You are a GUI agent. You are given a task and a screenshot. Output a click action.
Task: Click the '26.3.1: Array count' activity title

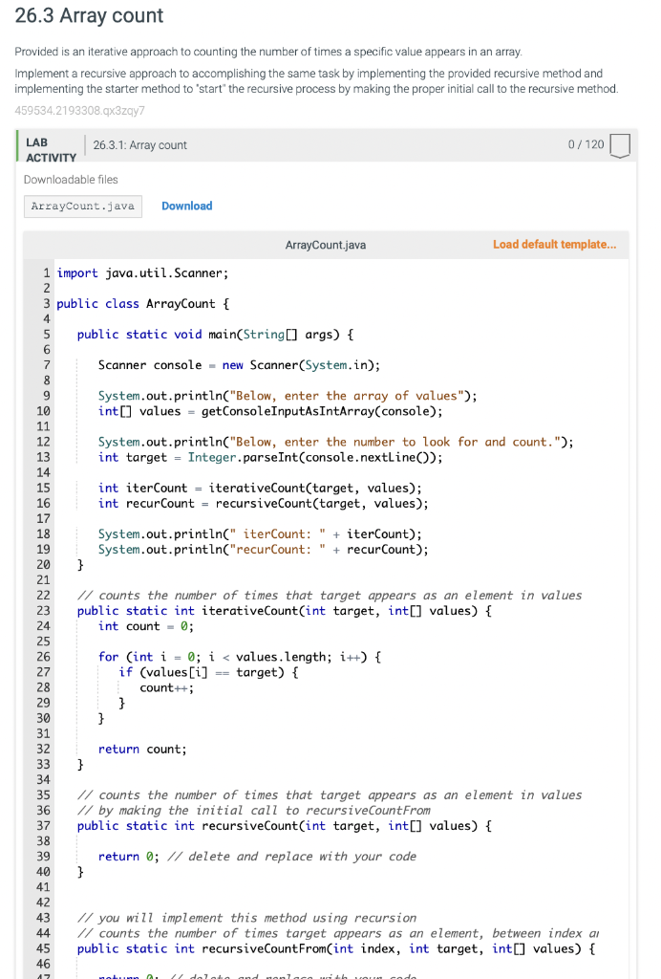140,145
